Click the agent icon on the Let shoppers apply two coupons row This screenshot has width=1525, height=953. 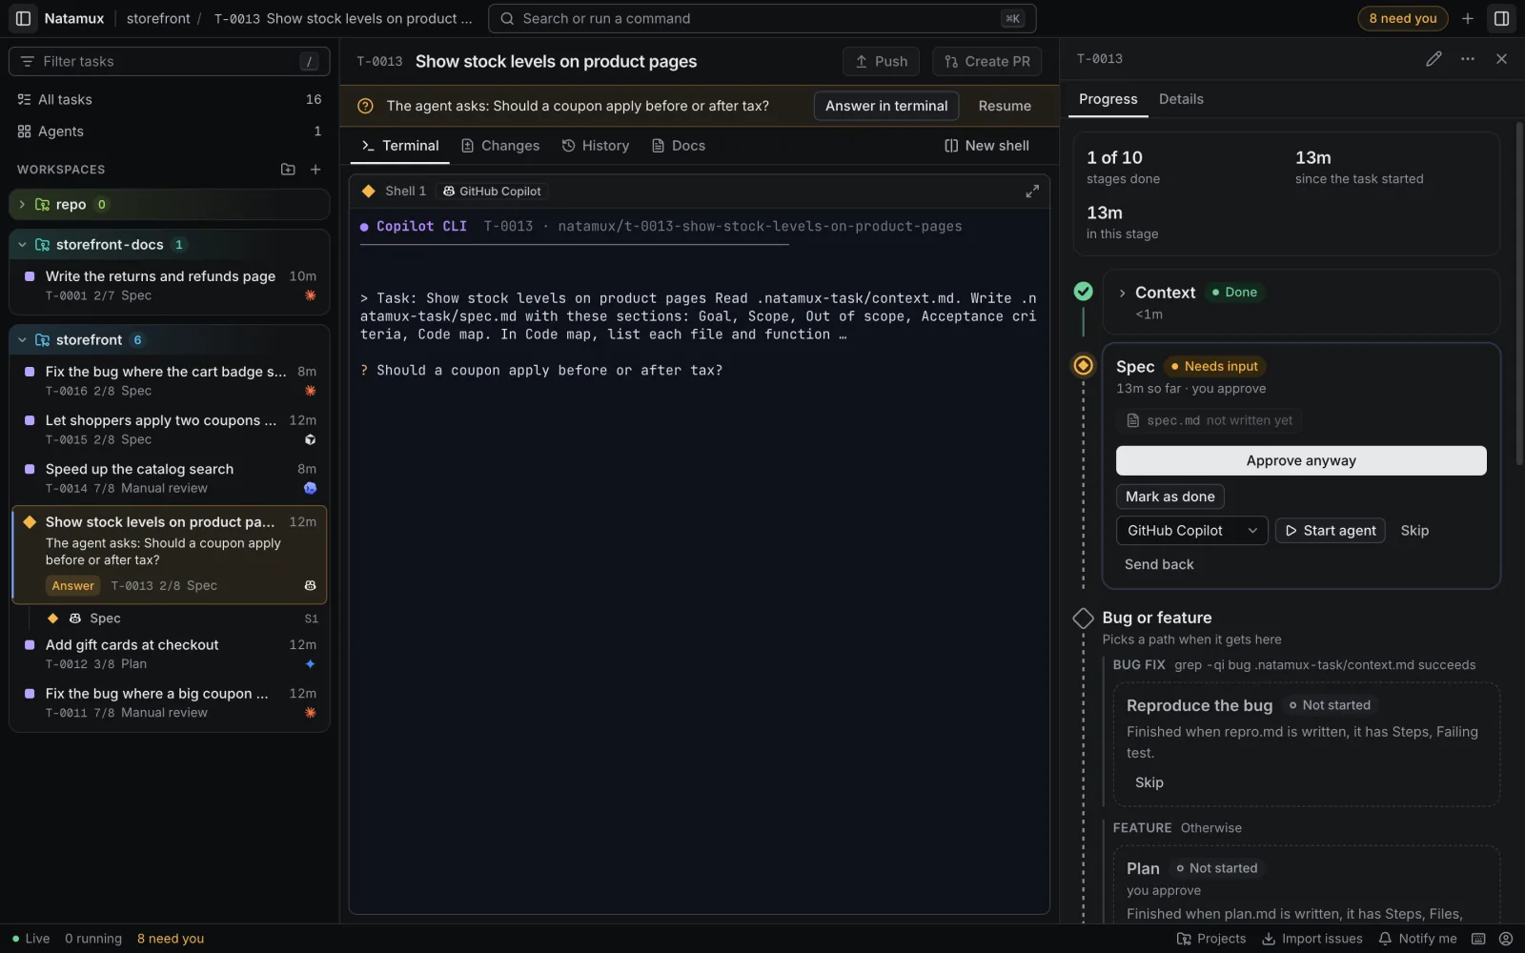(310, 440)
